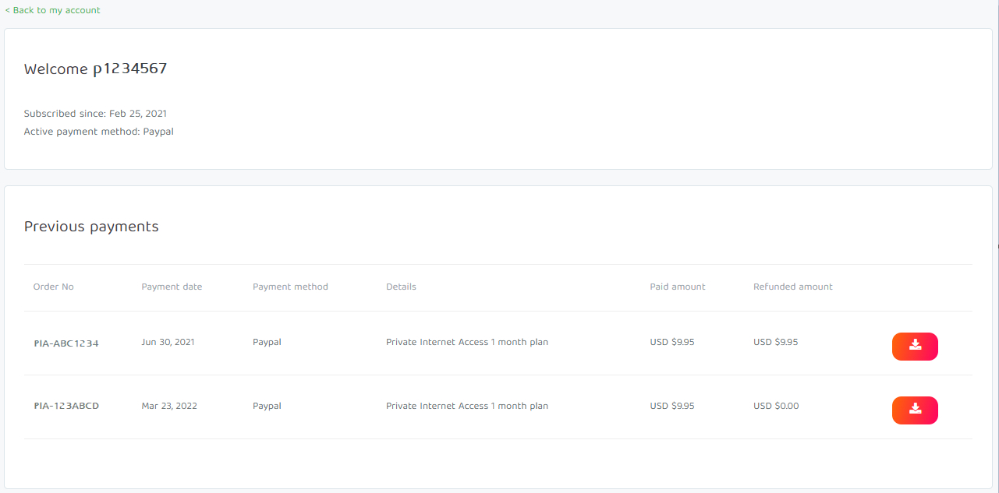The image size is (999, 493).
Task: Select the Payment method column header
Action: pyautogui.click(x=290, y=287)
